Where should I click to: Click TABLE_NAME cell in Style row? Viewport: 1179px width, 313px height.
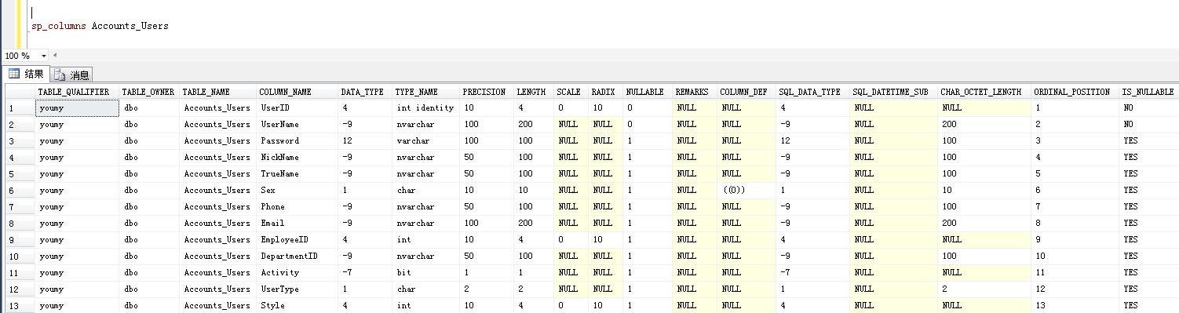coord(217,306)
